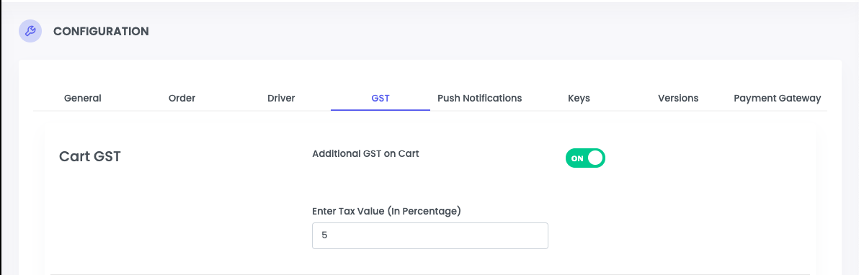Open the Payment Gateway tab

(x=778, y=99)
